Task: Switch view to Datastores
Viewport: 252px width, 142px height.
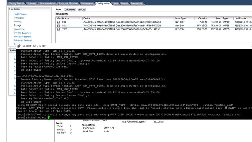Action: point(70,9)
